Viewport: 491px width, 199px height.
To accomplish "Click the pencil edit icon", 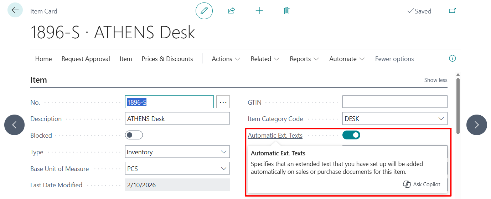I will [204, 11].
